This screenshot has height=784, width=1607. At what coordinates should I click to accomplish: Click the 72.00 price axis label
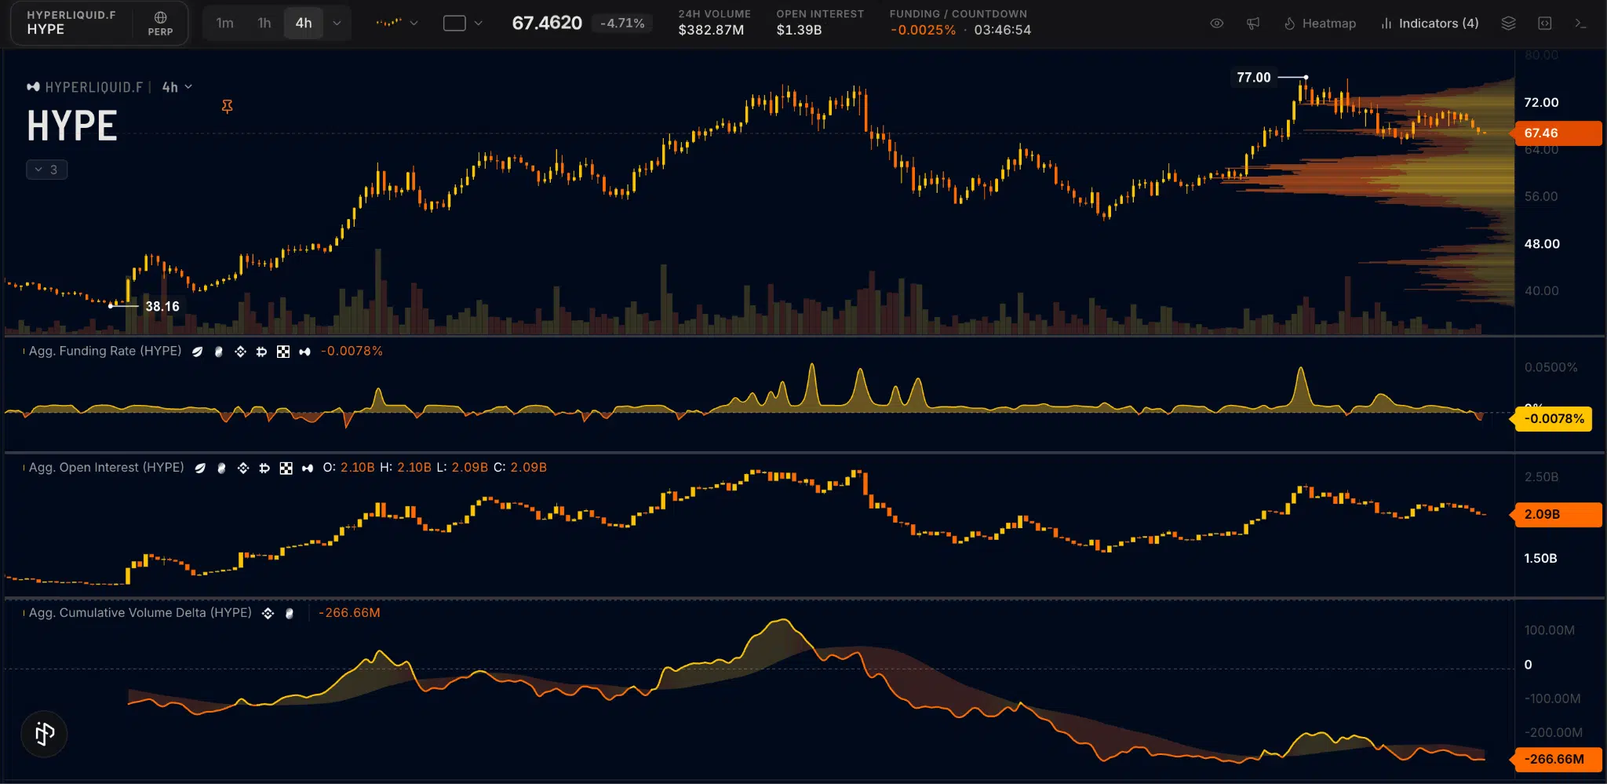pos(1541,102)
